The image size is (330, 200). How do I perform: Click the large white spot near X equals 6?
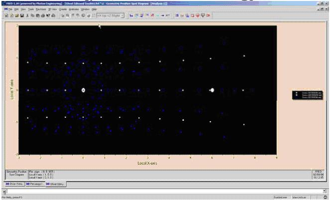tap(213, 90)
